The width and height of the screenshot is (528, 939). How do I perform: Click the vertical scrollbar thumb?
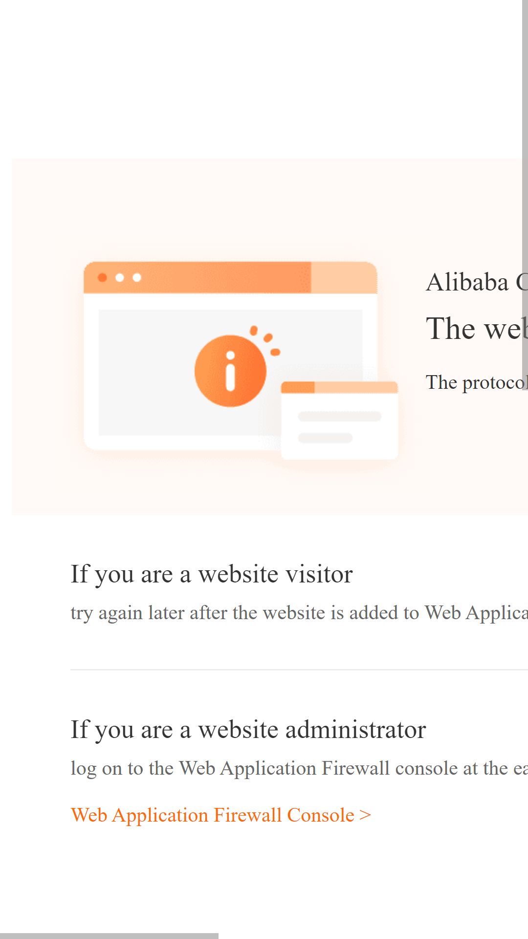tap(525, 195)
